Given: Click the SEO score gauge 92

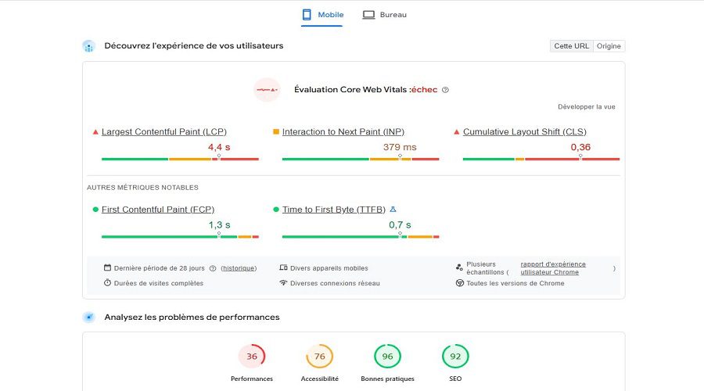Looking at the screenshot, I should [455, 357].
